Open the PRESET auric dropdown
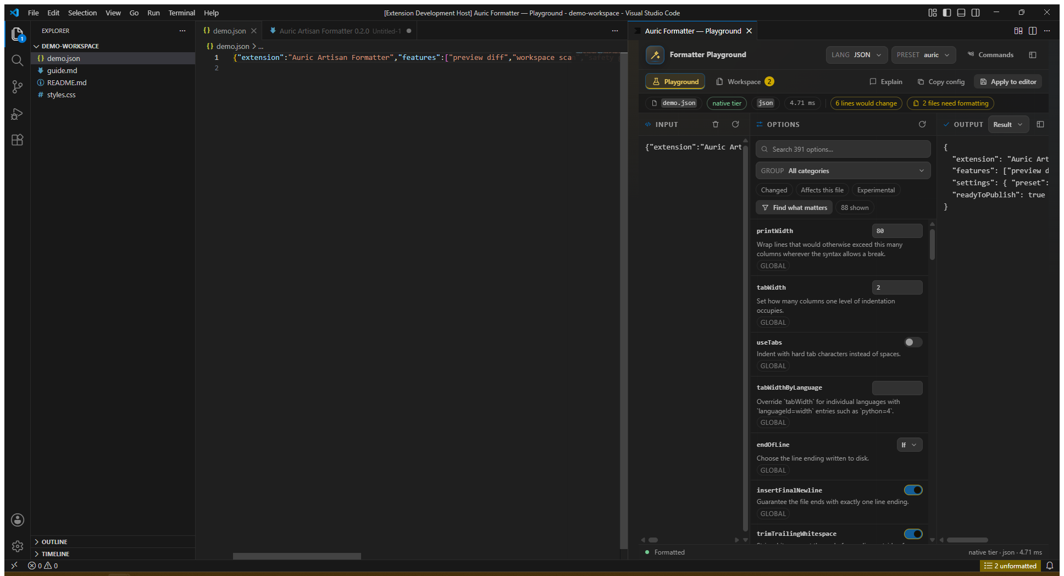Screen dimensions: 1064x576 [x=923, y=55]
